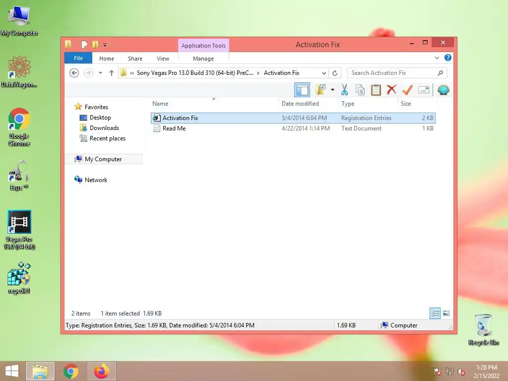Click properties icon in quick access toolbar

(84, 44)
